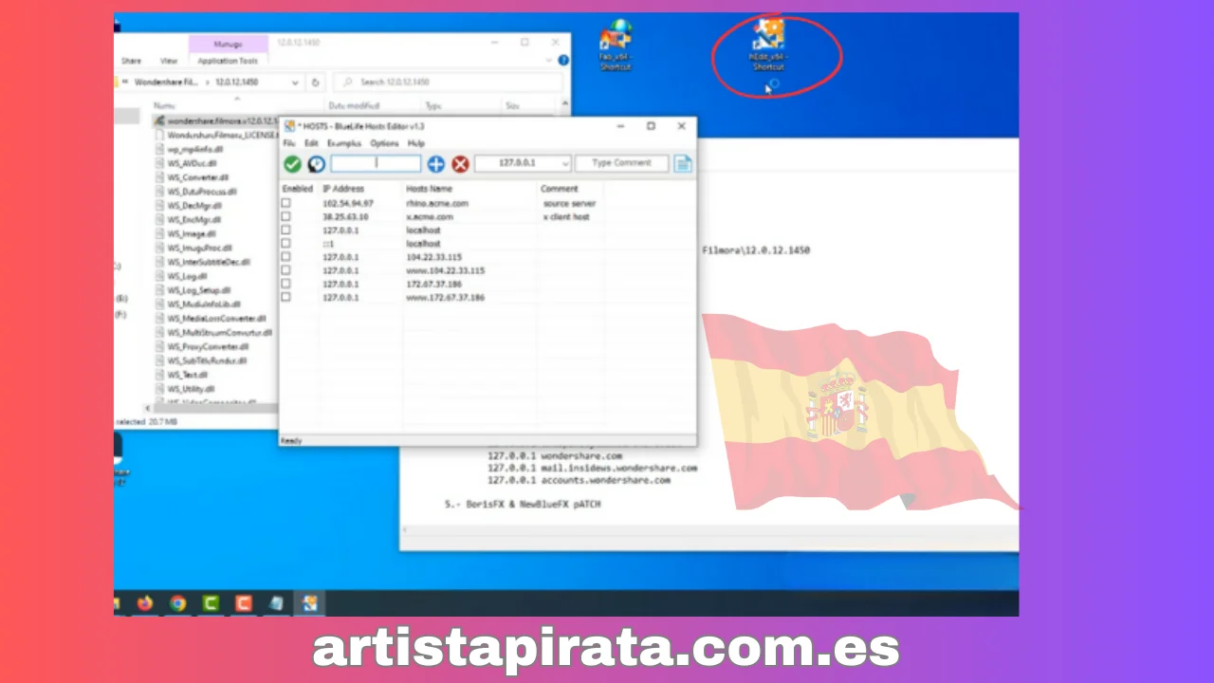The image size is (1214, 683).
Task: Select the WS_ProxyConverter.dll file
Action: click(x=207, y=347)
